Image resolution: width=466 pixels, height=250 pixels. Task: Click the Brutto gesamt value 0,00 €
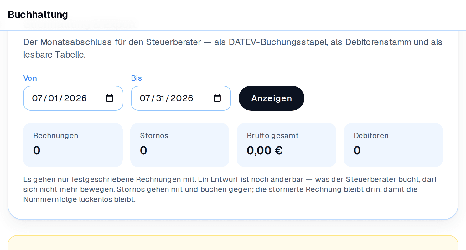coord(265,150)
